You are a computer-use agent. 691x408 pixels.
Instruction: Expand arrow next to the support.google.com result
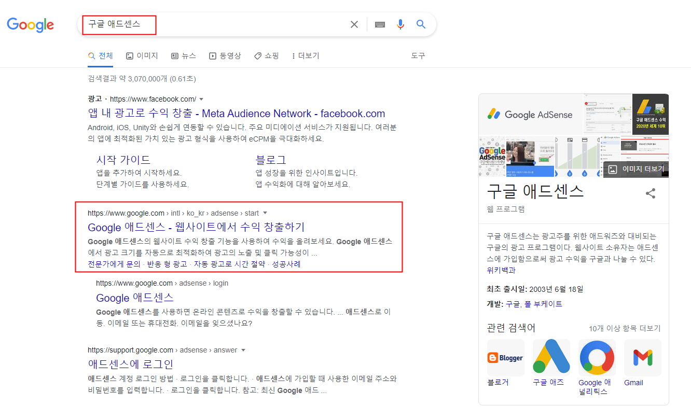[x=244, y=350]
